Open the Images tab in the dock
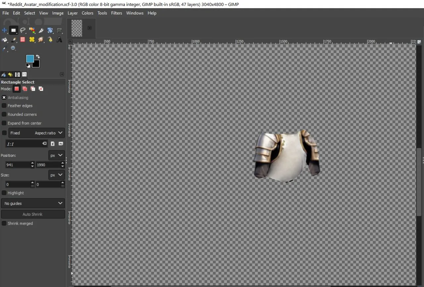 [17, 74]
